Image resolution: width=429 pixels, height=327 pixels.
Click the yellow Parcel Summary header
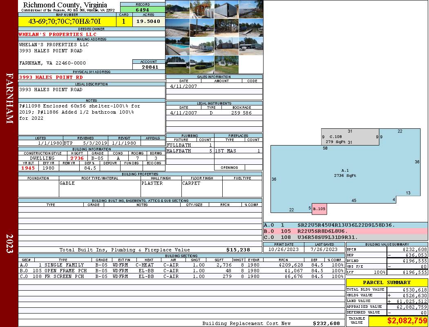click(387, 282)
